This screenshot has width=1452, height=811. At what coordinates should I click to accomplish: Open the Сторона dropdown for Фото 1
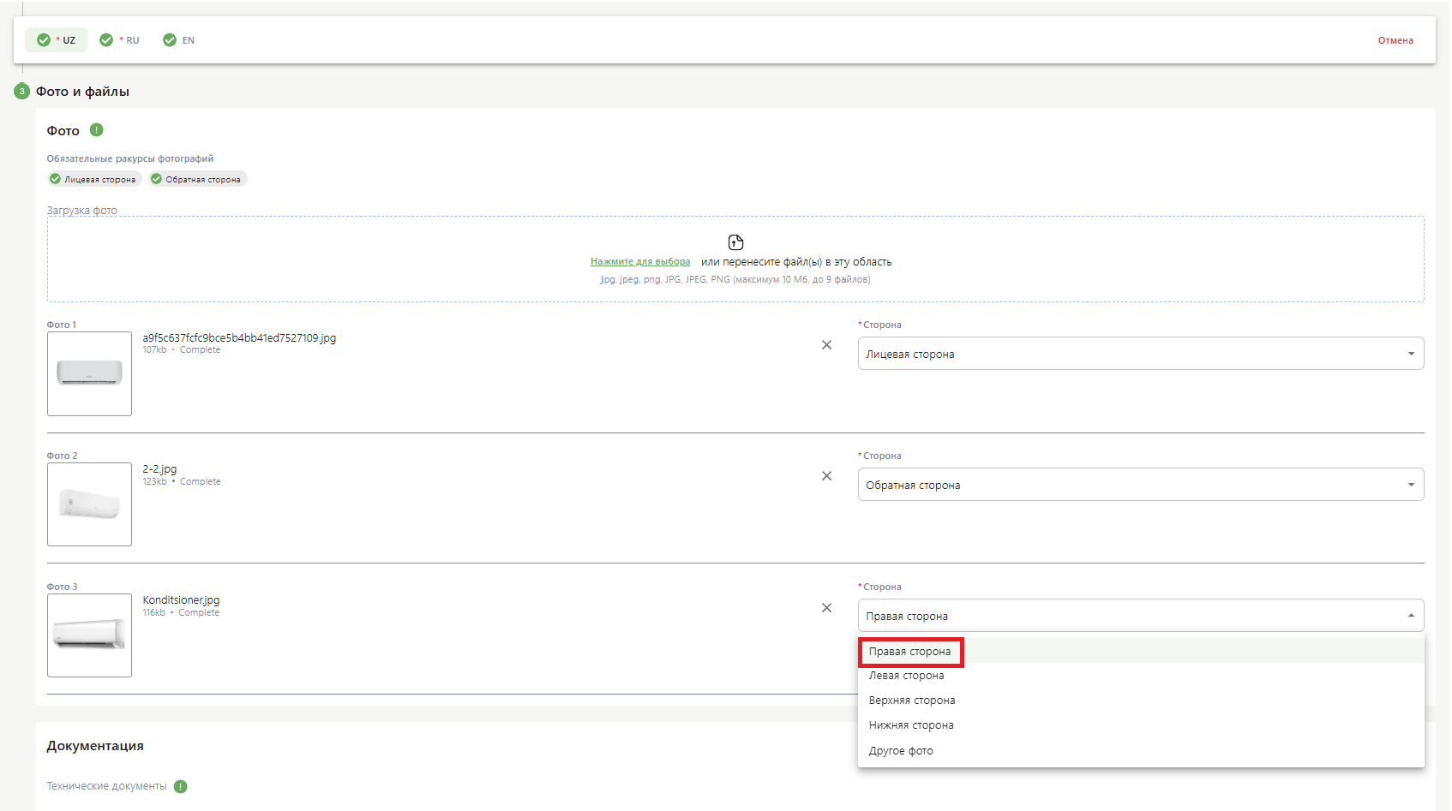(x=1140, y=354)
